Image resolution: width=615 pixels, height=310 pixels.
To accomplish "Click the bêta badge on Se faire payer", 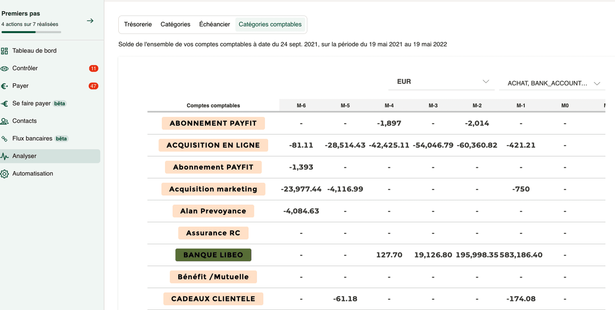I will (x=60, y=104).
